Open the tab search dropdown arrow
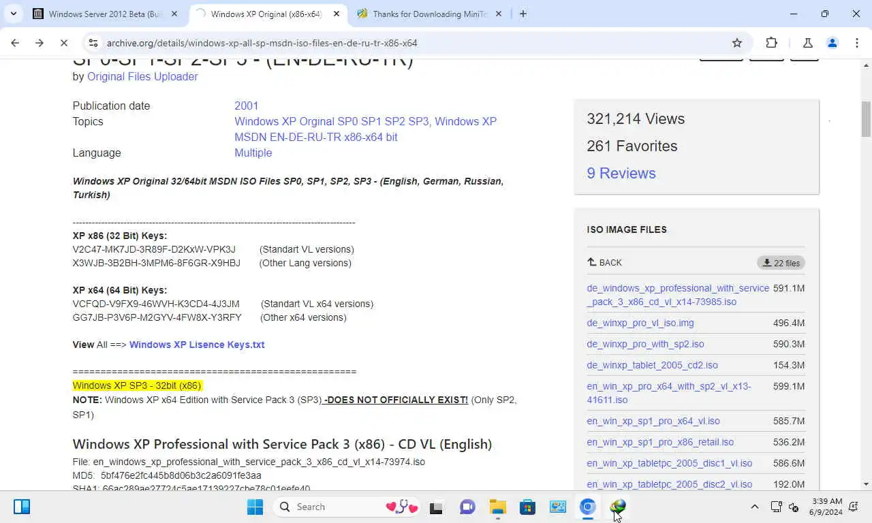The height and width of the screenshot is (523, 872). (14, 14)
